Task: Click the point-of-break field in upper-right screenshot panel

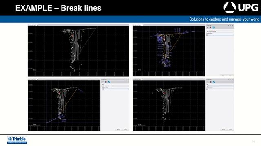Action: (220, 35)
